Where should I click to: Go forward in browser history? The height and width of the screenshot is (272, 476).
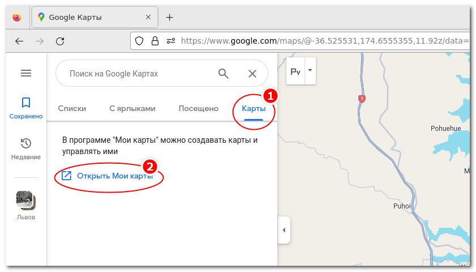[40, 41]
